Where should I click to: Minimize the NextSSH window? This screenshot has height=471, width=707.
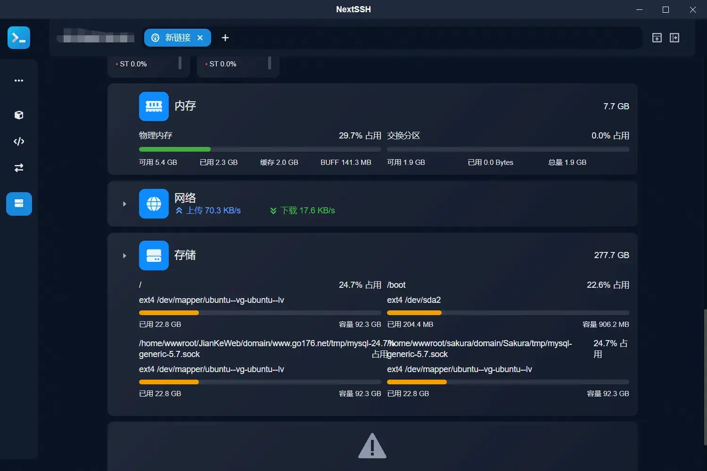[639, 9]
